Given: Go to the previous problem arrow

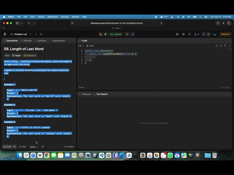Looking at the screenshot, I should click(x=31, y=34).
